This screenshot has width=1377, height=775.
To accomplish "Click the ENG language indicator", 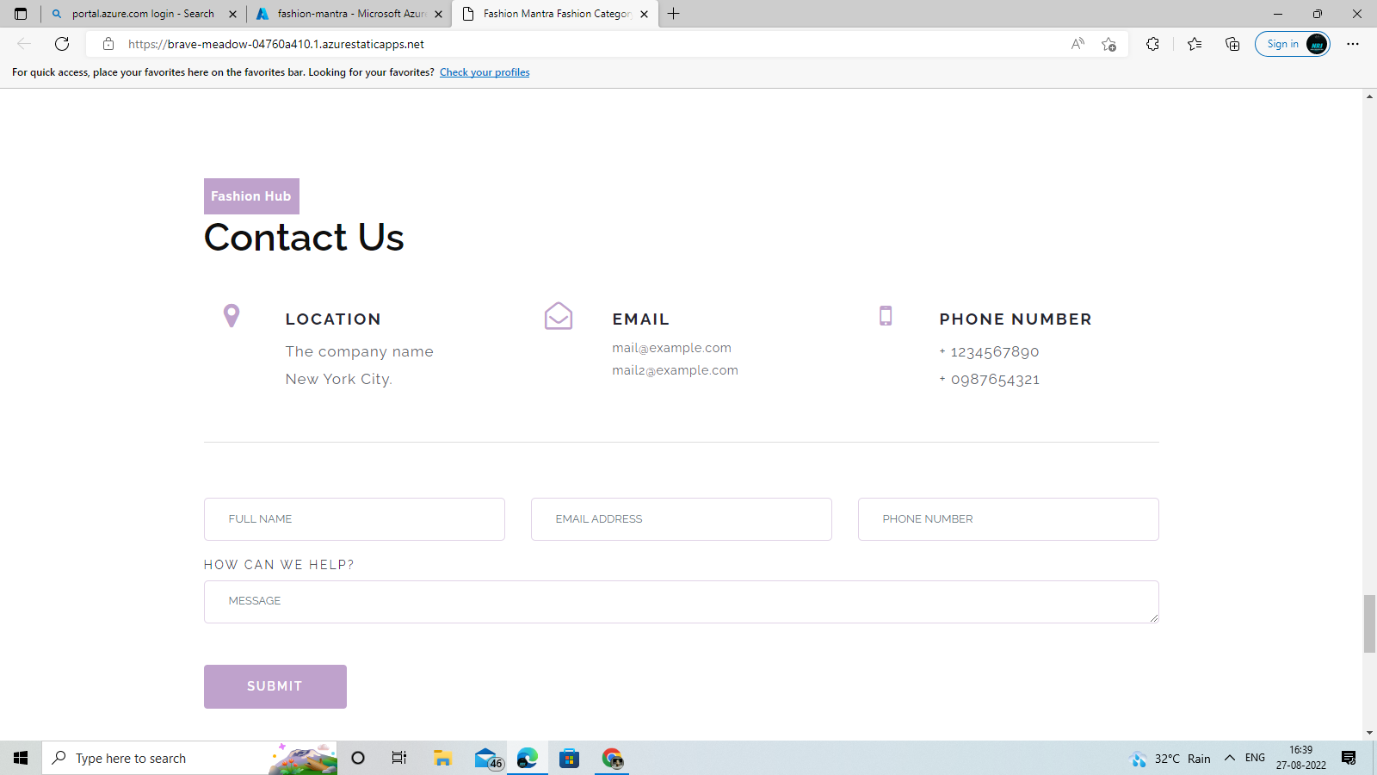I will tap(1253, 758).
